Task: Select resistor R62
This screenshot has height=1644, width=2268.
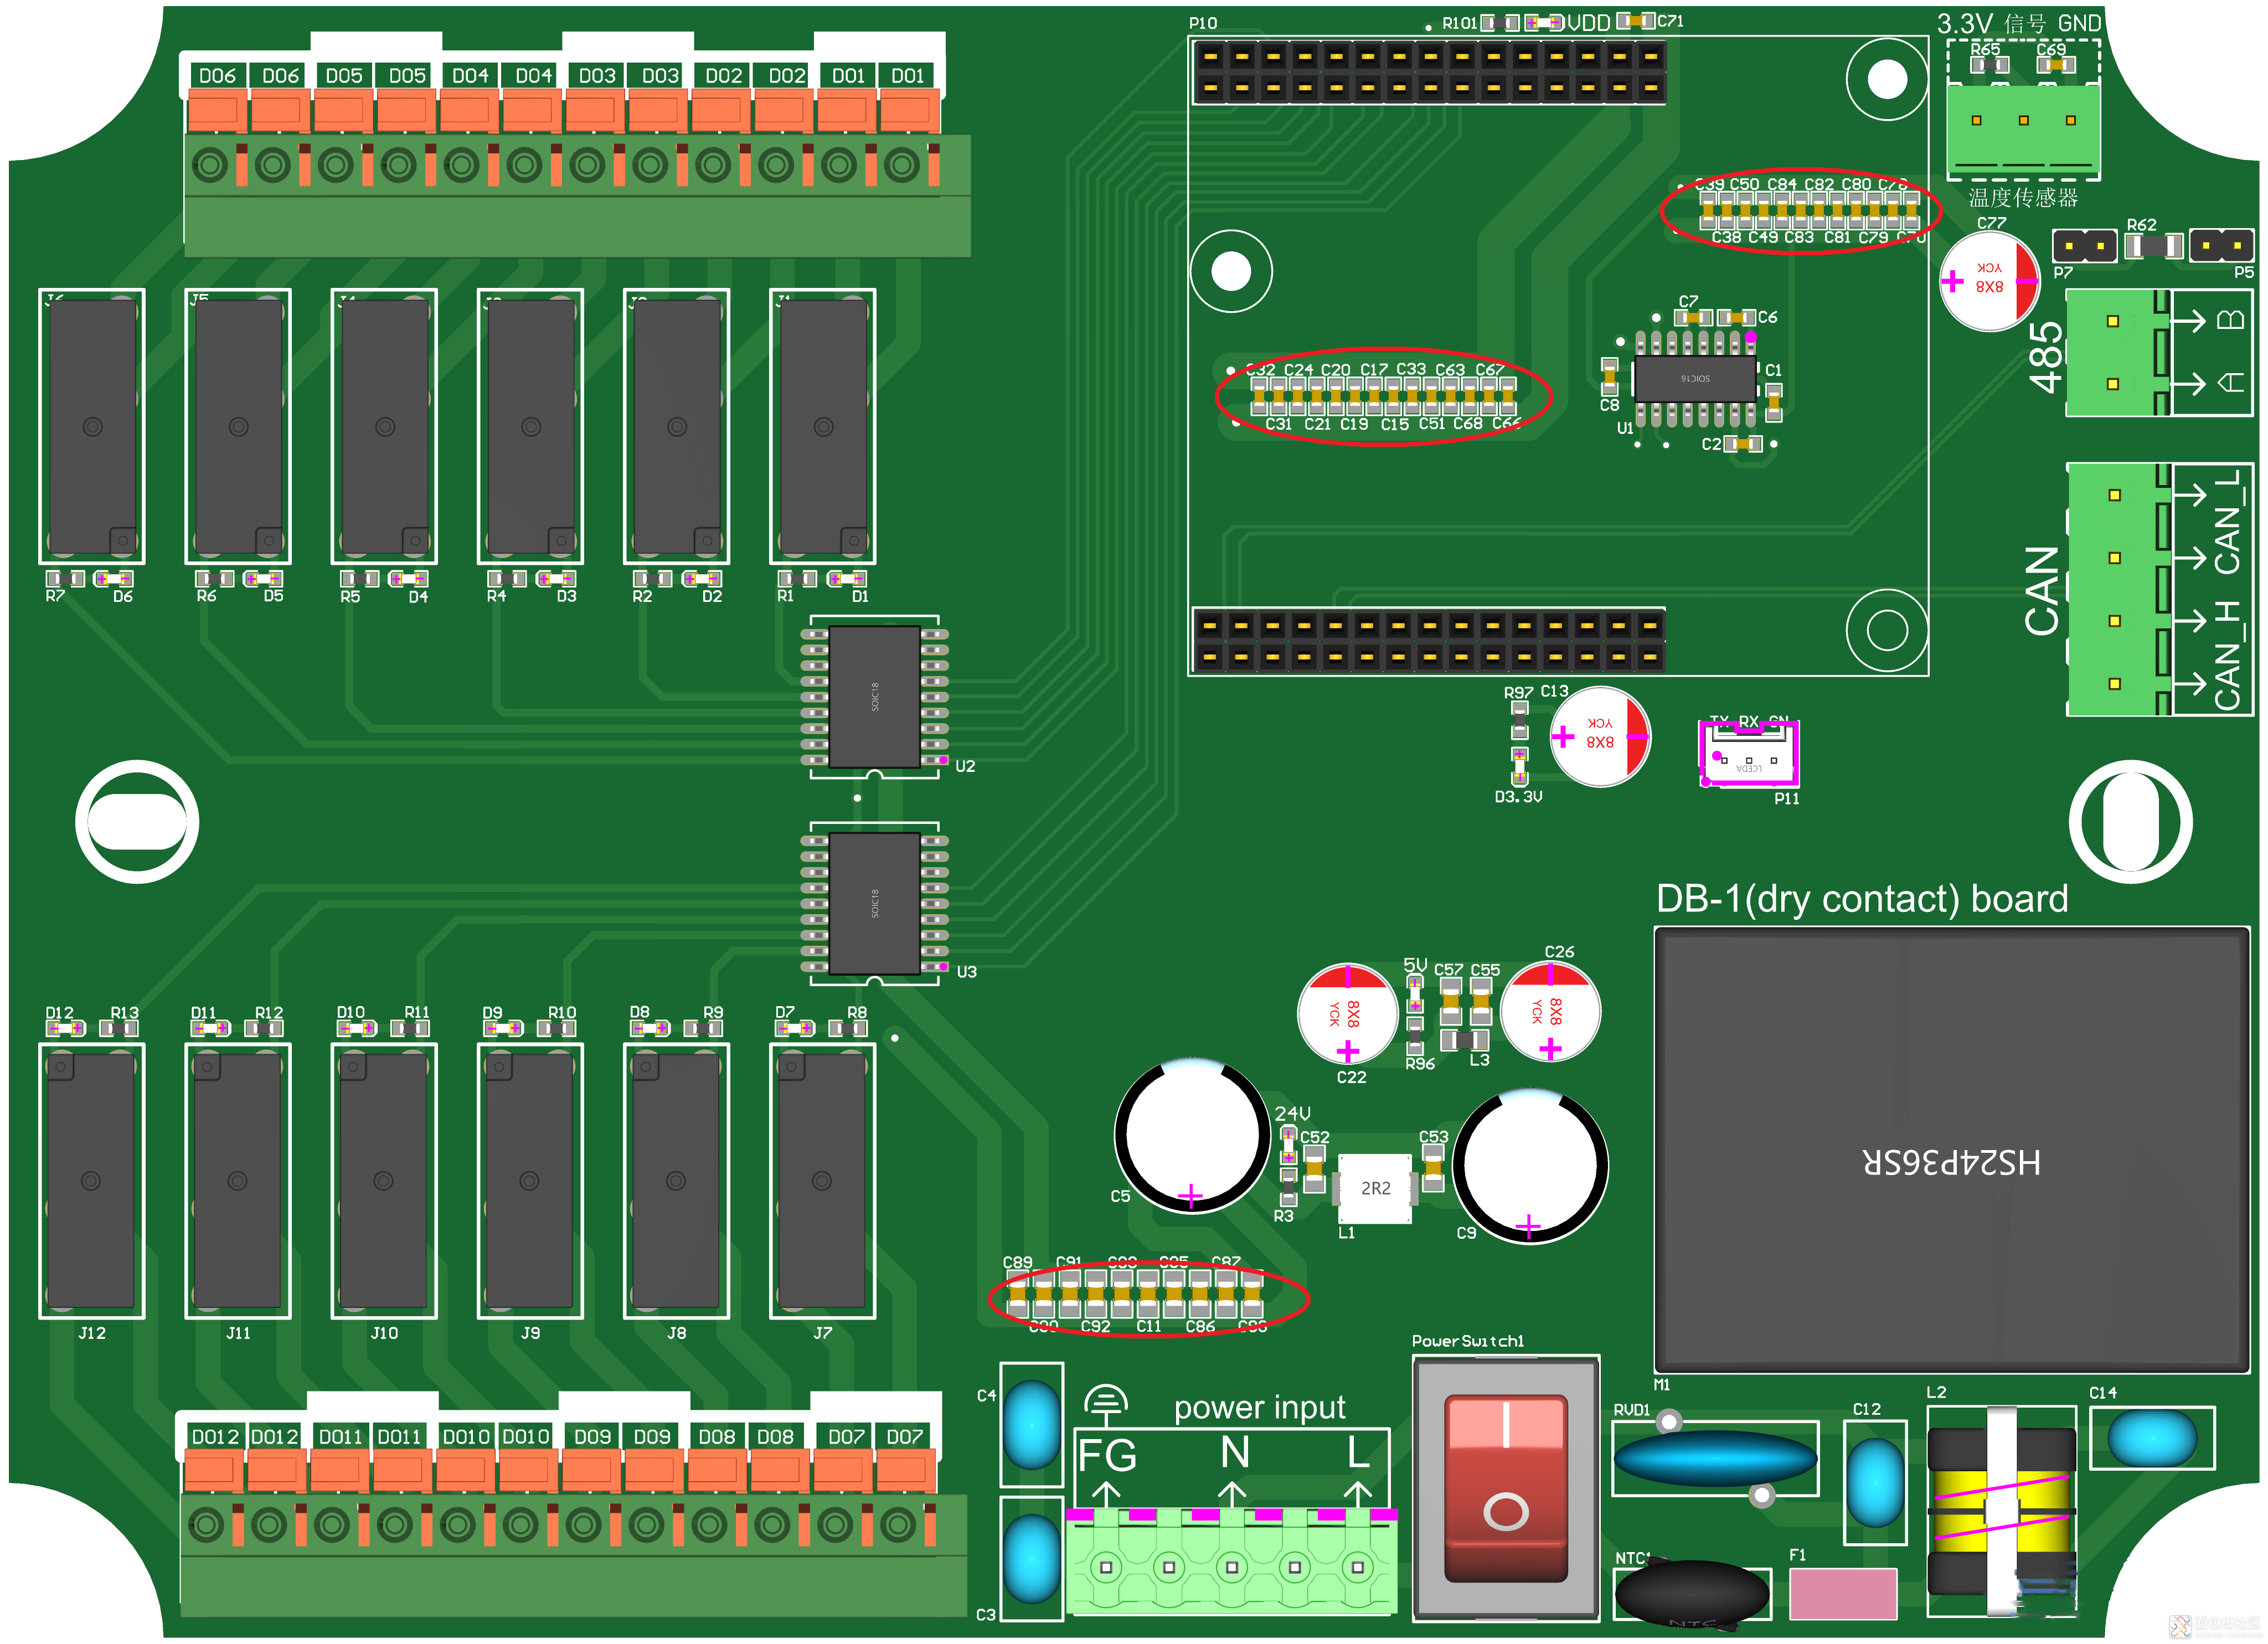Action: coord(2153,245)
